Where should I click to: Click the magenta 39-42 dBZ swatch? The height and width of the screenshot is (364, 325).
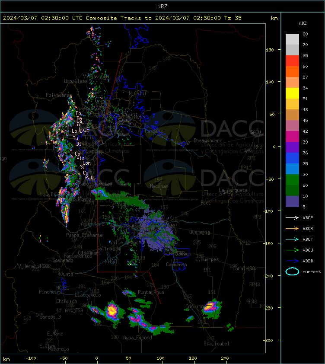point(292,137)
